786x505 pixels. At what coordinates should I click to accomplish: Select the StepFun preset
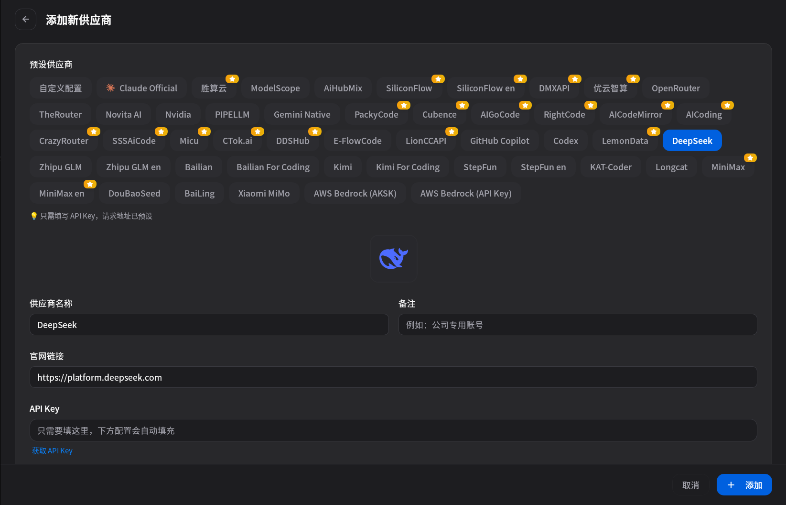480,167
